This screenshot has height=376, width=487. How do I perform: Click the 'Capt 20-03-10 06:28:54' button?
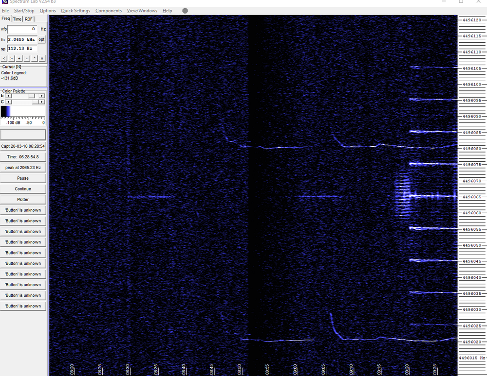pos(23,146)
